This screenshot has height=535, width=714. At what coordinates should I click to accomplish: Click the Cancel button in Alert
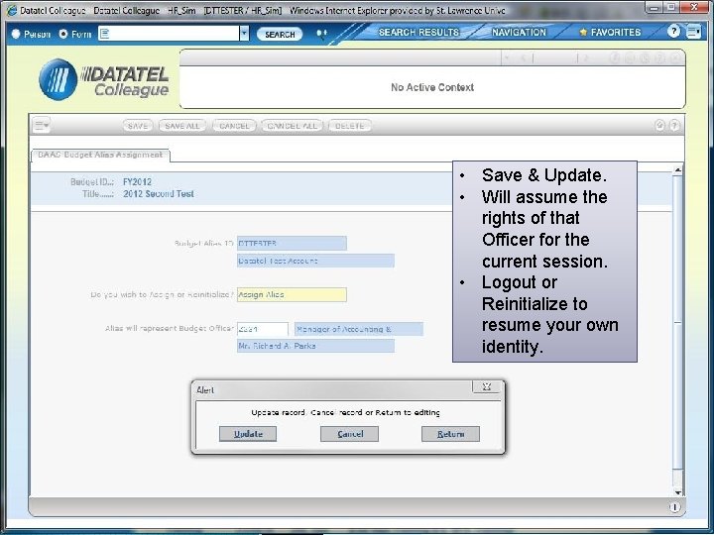(349, 434)
